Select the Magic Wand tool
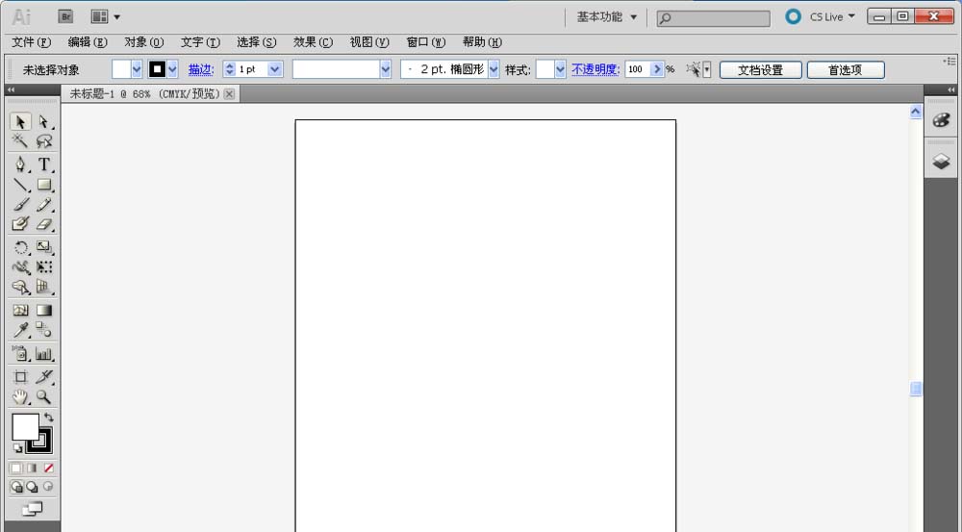 [x=20, y=141]
